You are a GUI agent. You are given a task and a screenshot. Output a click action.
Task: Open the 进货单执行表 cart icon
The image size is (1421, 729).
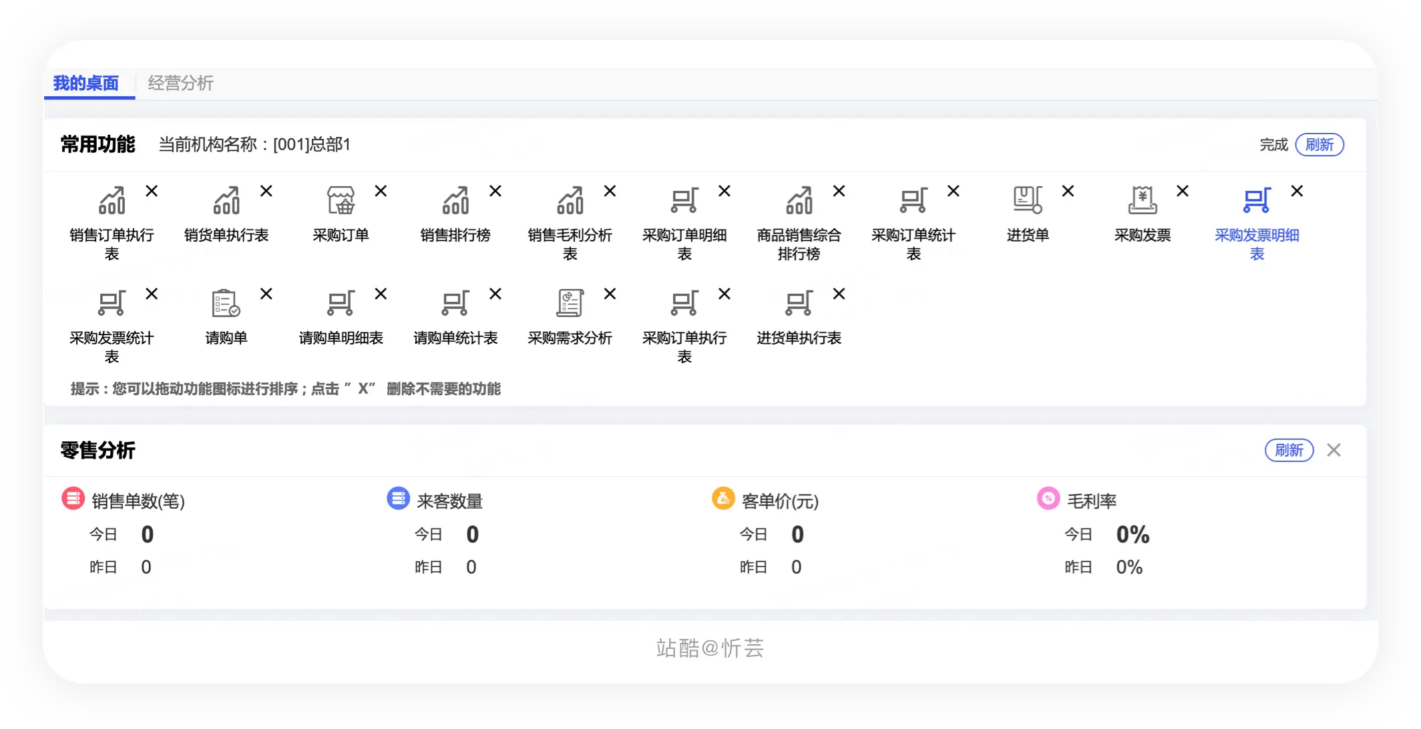point(799,303)
